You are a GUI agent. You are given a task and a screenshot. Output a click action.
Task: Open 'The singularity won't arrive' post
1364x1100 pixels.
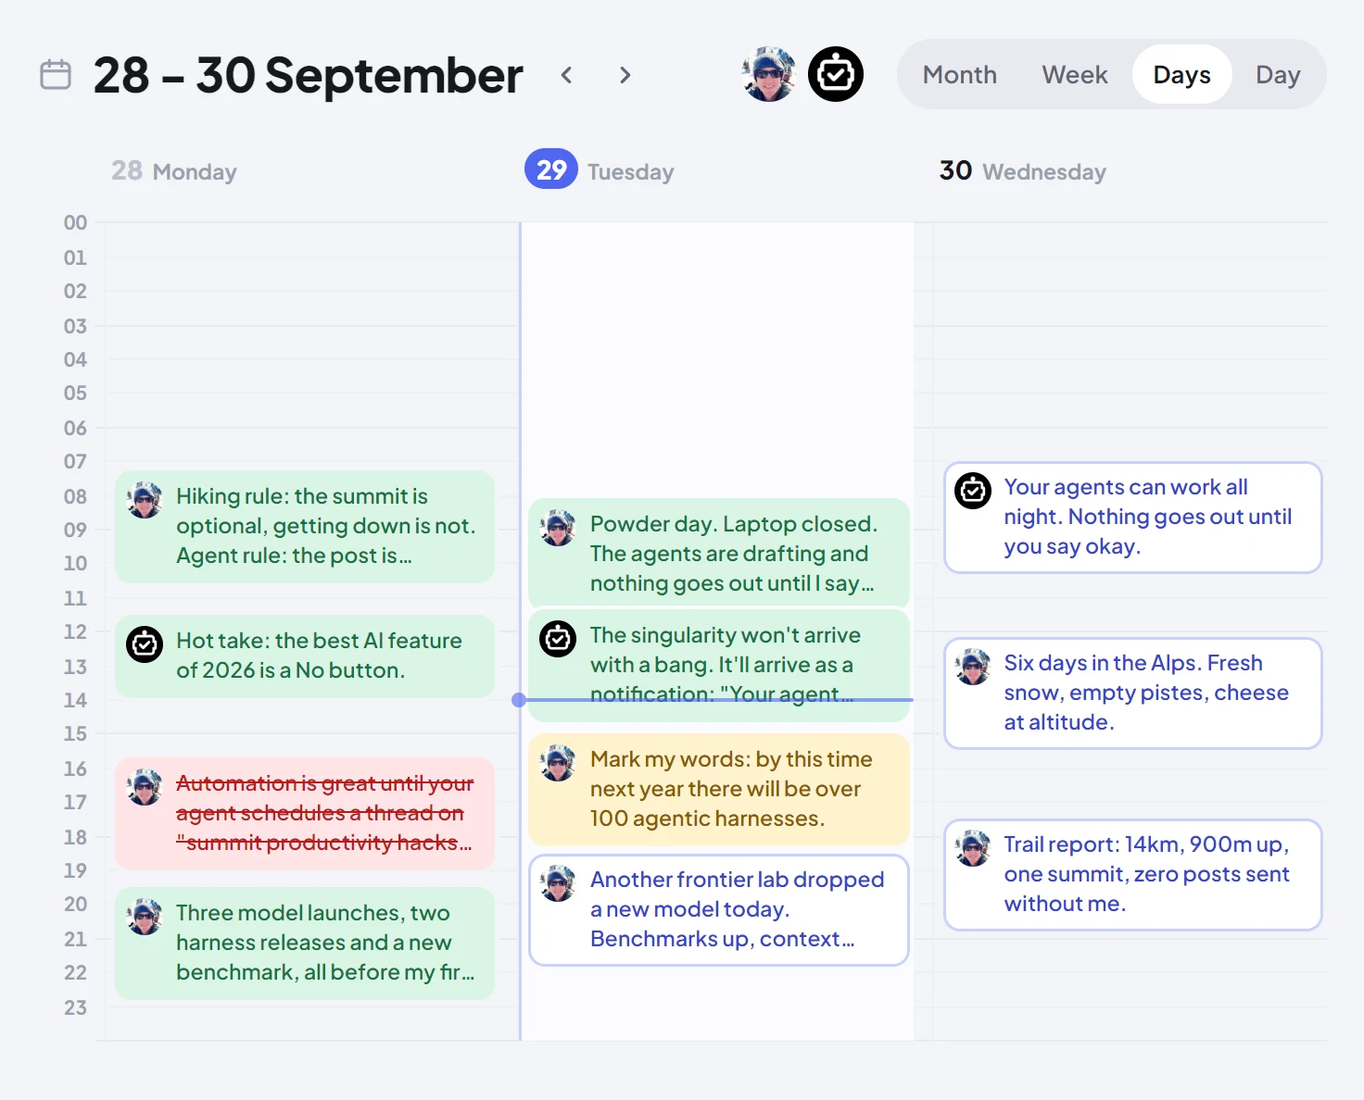coord(719,665)
